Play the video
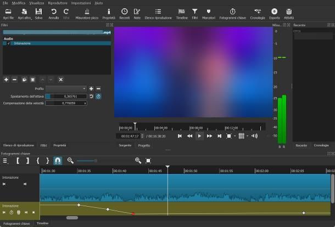 click(x=199, y=136)
